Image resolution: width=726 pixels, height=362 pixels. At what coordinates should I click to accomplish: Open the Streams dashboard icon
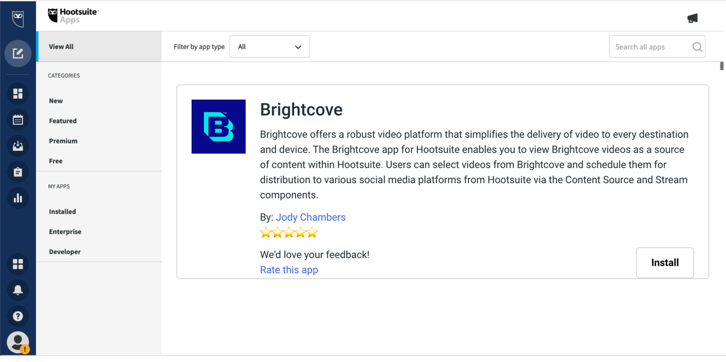pyautogui.click(x=18, y=93)
